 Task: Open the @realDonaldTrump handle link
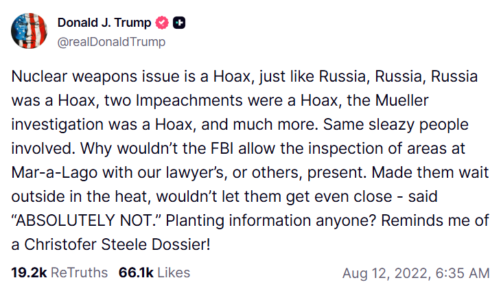(x=111, y=41)
